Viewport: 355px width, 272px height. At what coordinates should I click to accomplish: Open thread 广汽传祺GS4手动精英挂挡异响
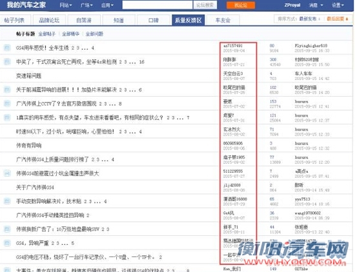tap(50, 215)
